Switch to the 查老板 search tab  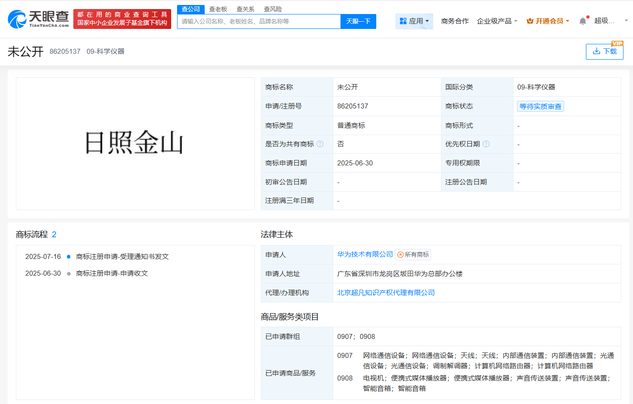(x=218, y=9)
